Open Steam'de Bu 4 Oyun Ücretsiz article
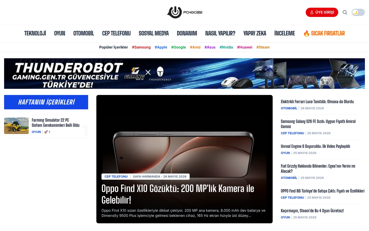Image resolution: width=369 pixels, height=231 pixels. pos(312,211)
